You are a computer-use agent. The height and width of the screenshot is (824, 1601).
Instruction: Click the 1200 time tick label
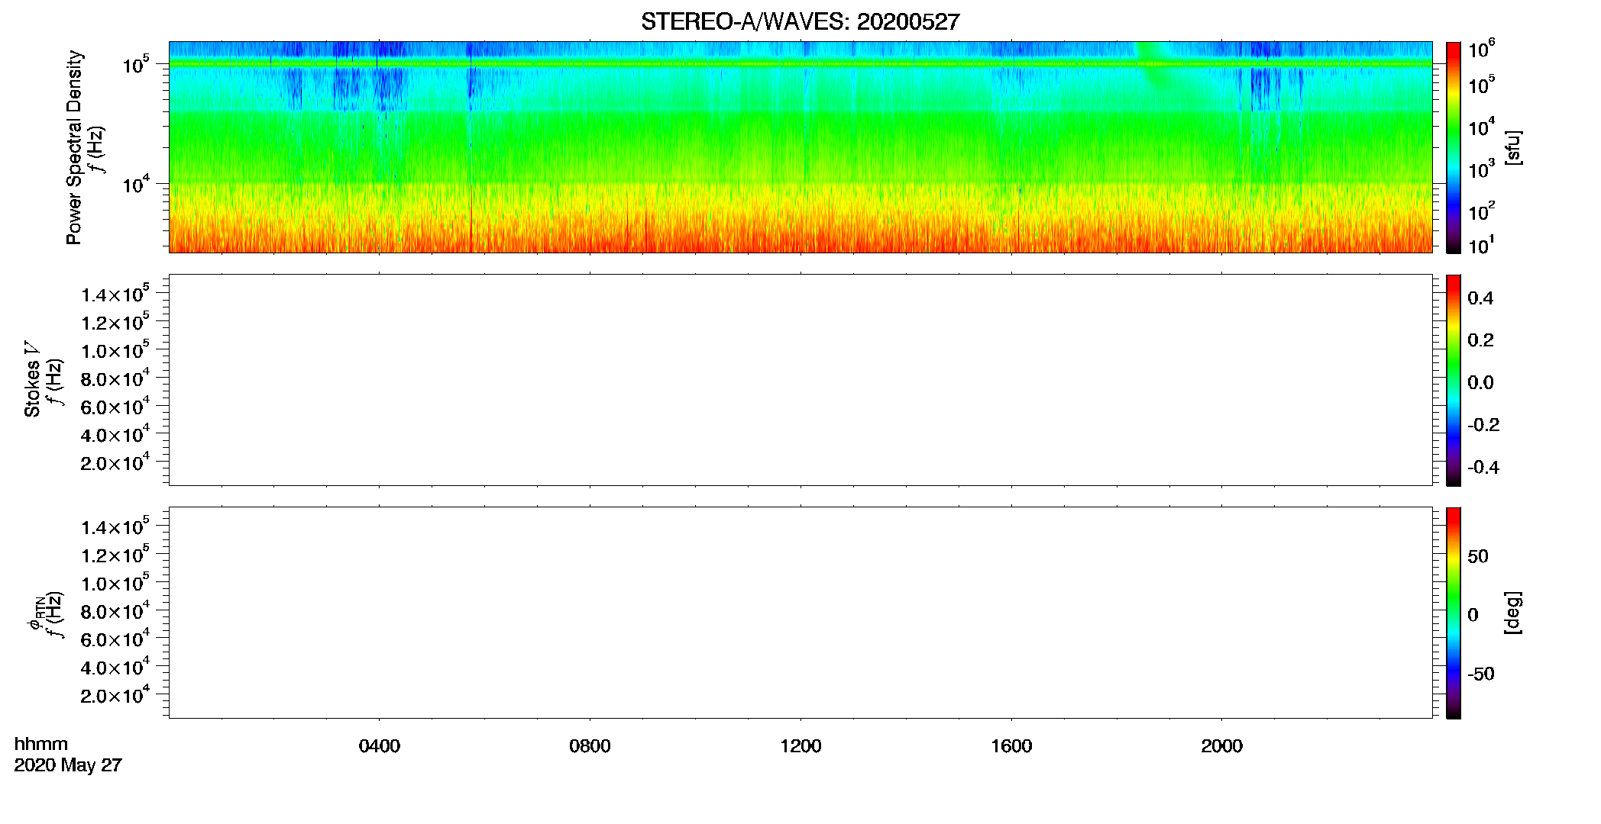point(800,746)
